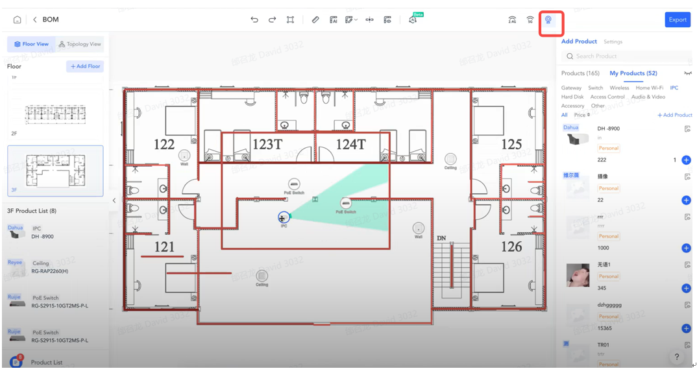Screen dimensions: 697x371
Task: Click the fit-to-screen frame icon
Action: tap(290, 19)
